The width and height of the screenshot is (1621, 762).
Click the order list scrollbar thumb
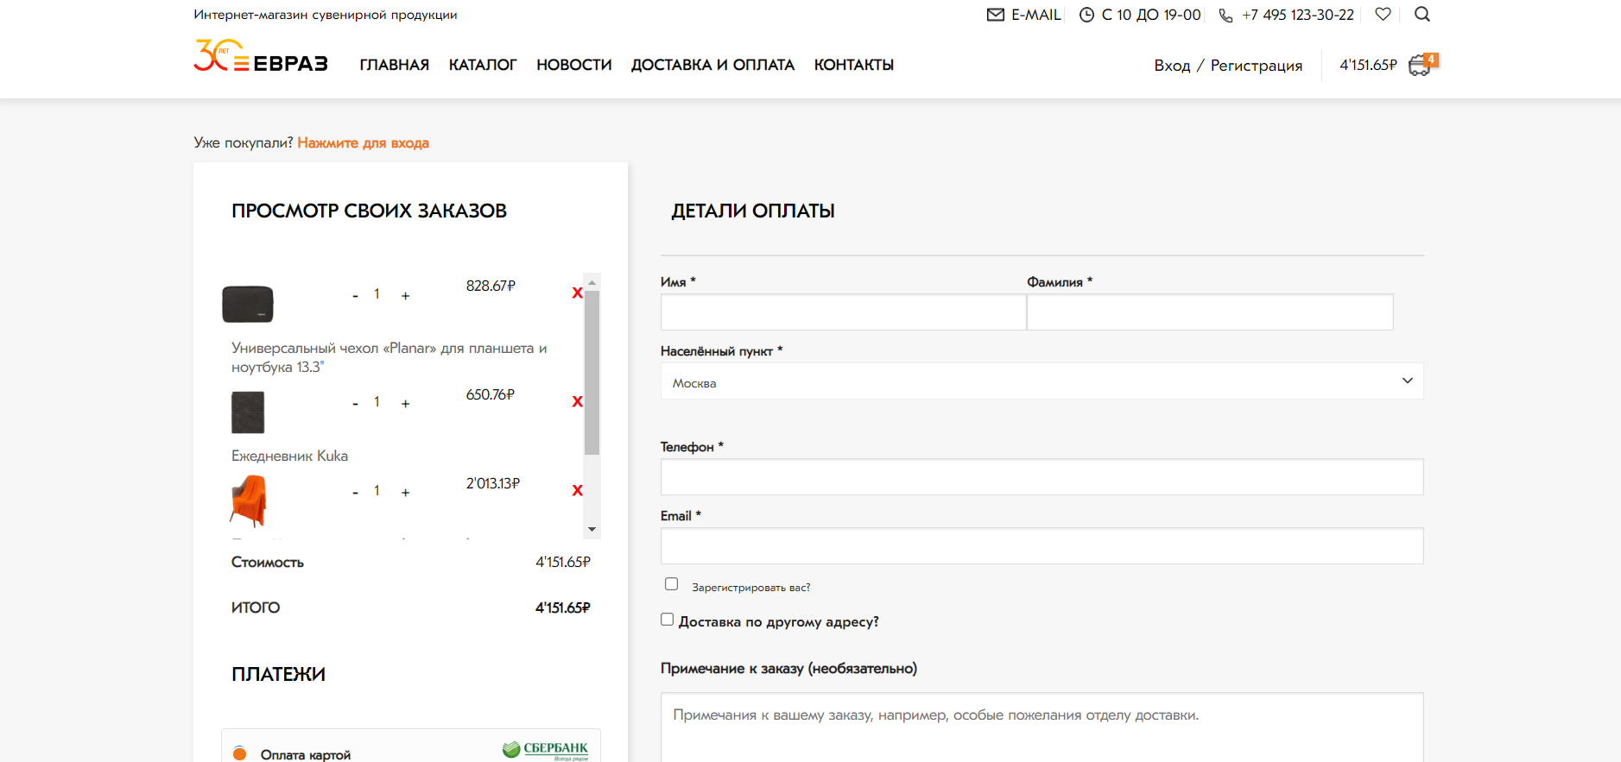[x=592, y=372]
